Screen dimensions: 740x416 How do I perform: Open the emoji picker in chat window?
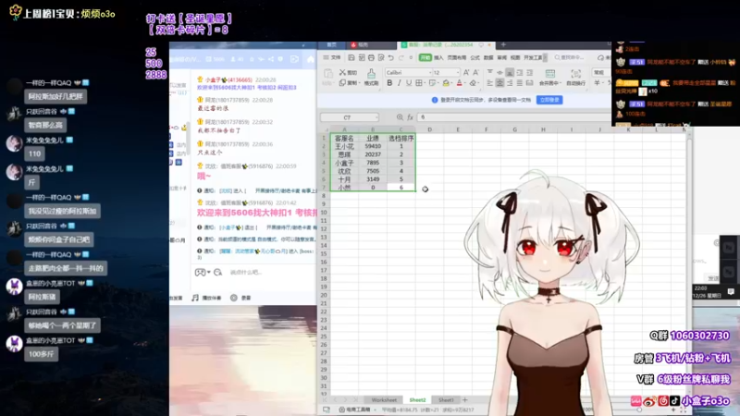218,272
